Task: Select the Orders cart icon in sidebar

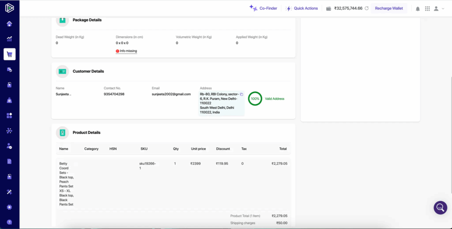Action: [x=9, y=54]
